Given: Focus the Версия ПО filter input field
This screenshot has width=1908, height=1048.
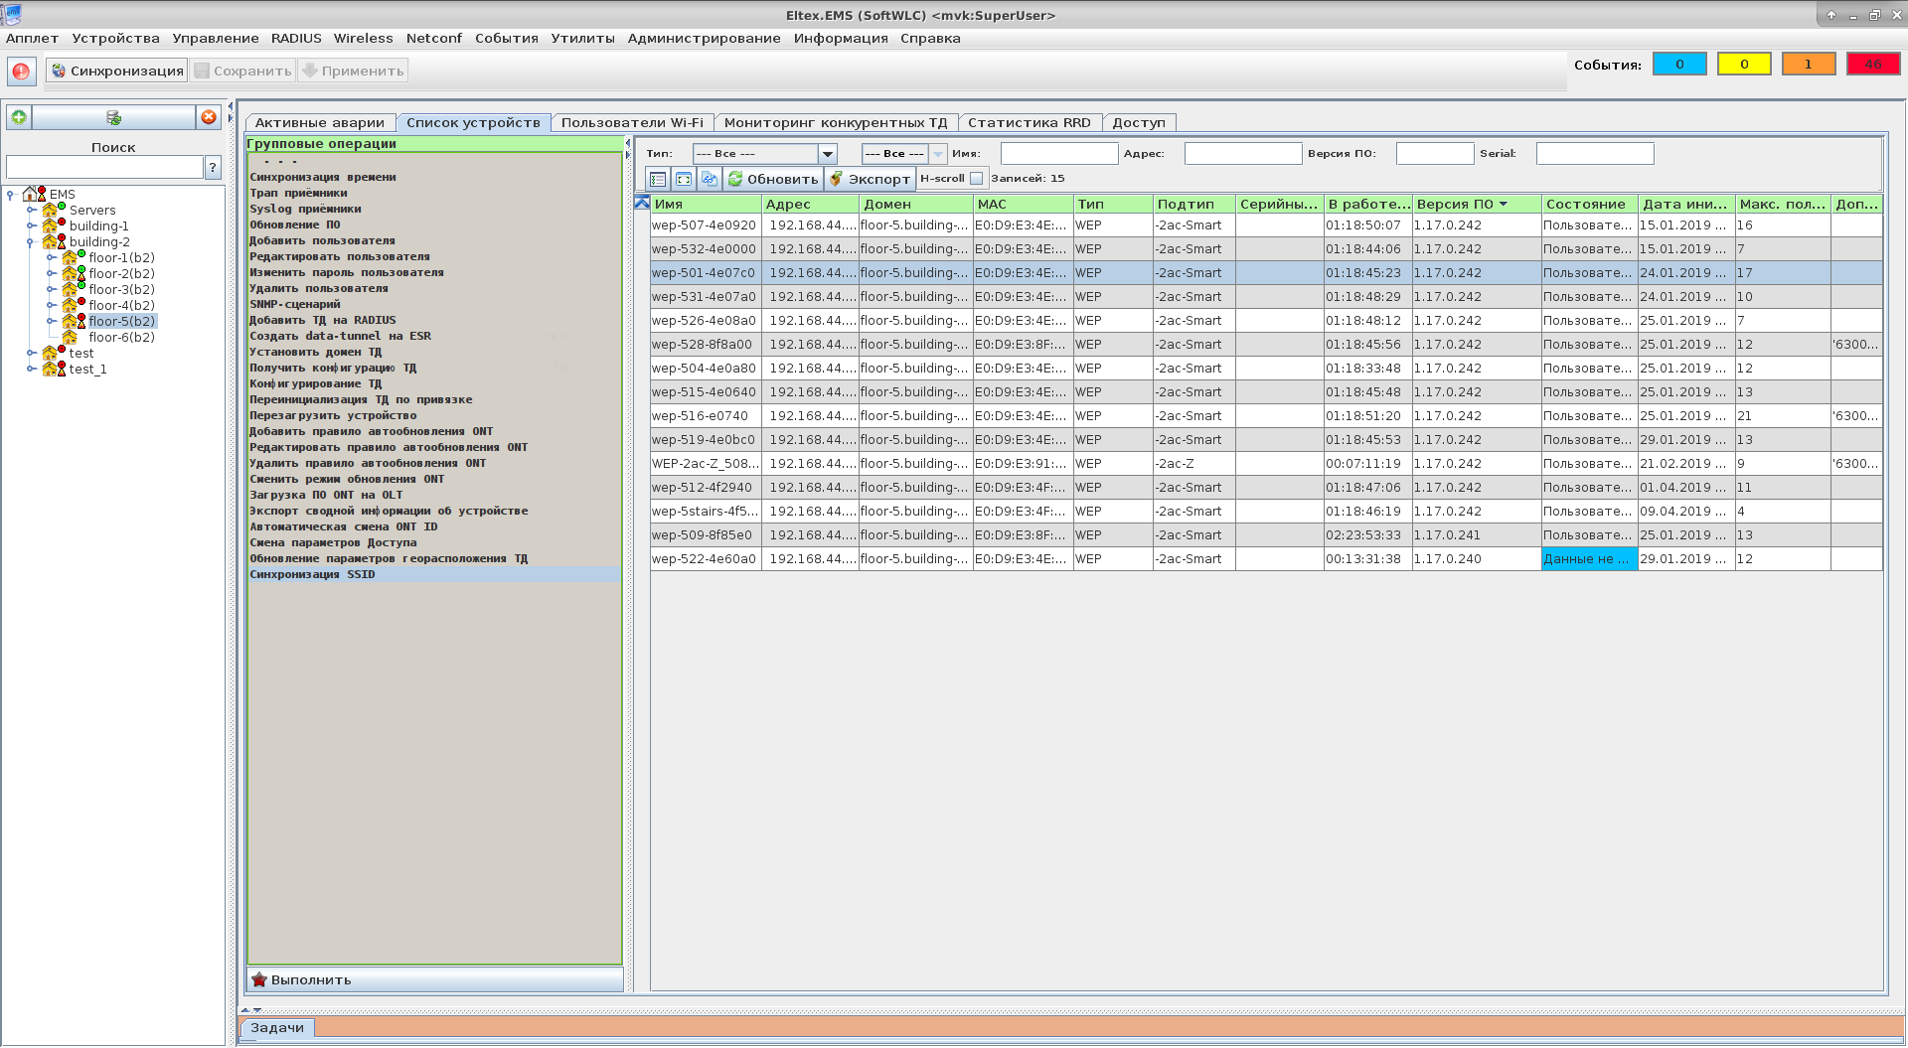Looking at the screenshot, I should point(1435,154).
